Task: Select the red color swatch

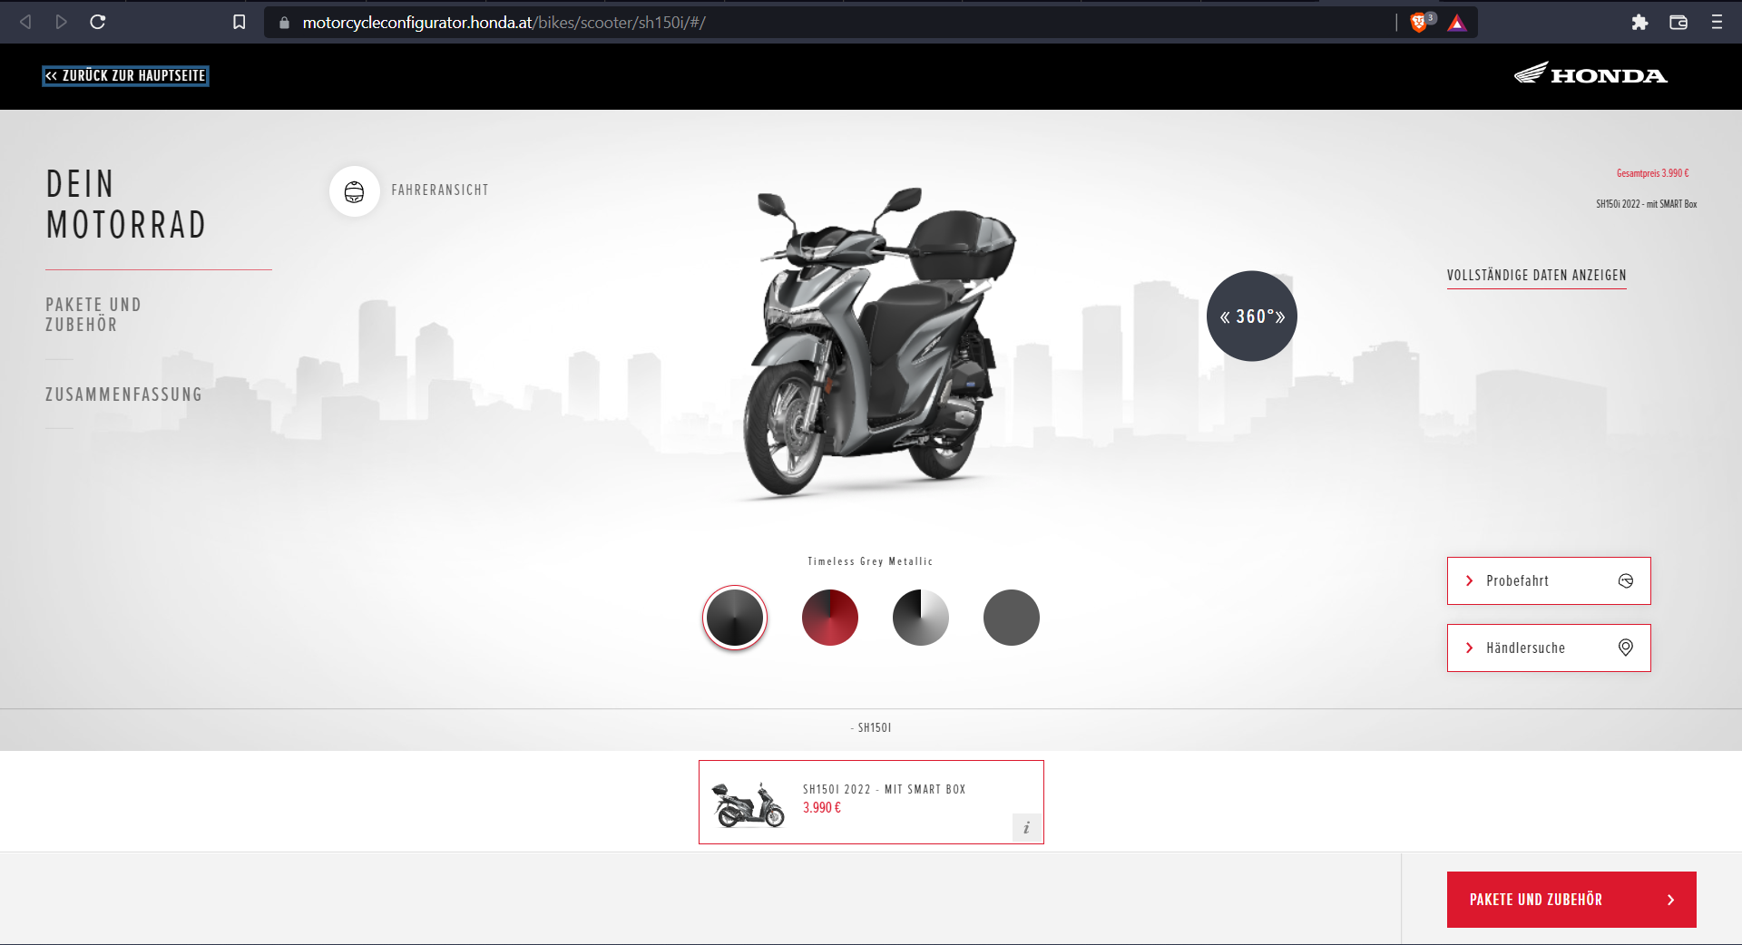Action: pyautogui.click(x=830, y=618)
